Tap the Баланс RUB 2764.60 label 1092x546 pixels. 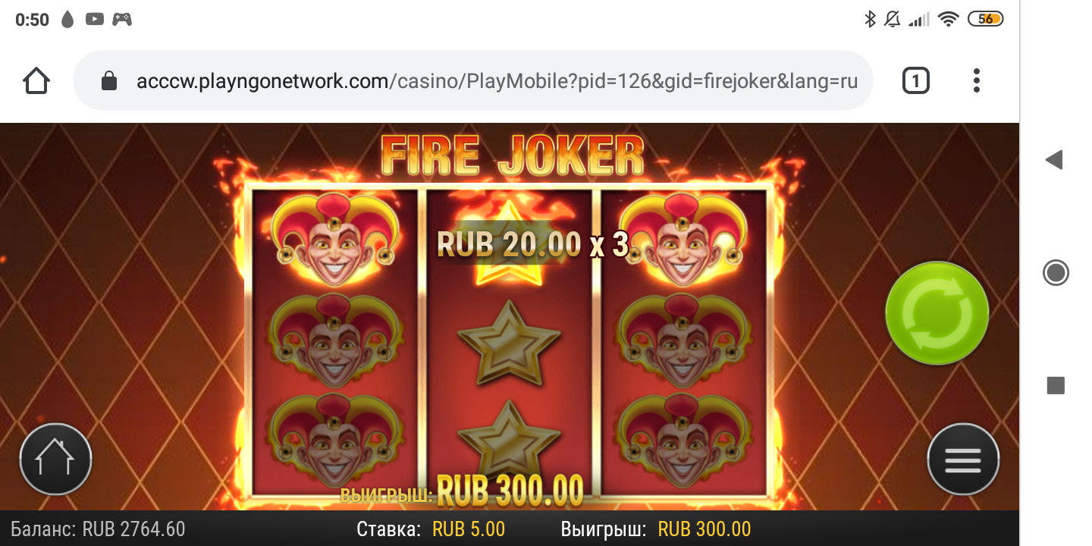pos(99,529)
